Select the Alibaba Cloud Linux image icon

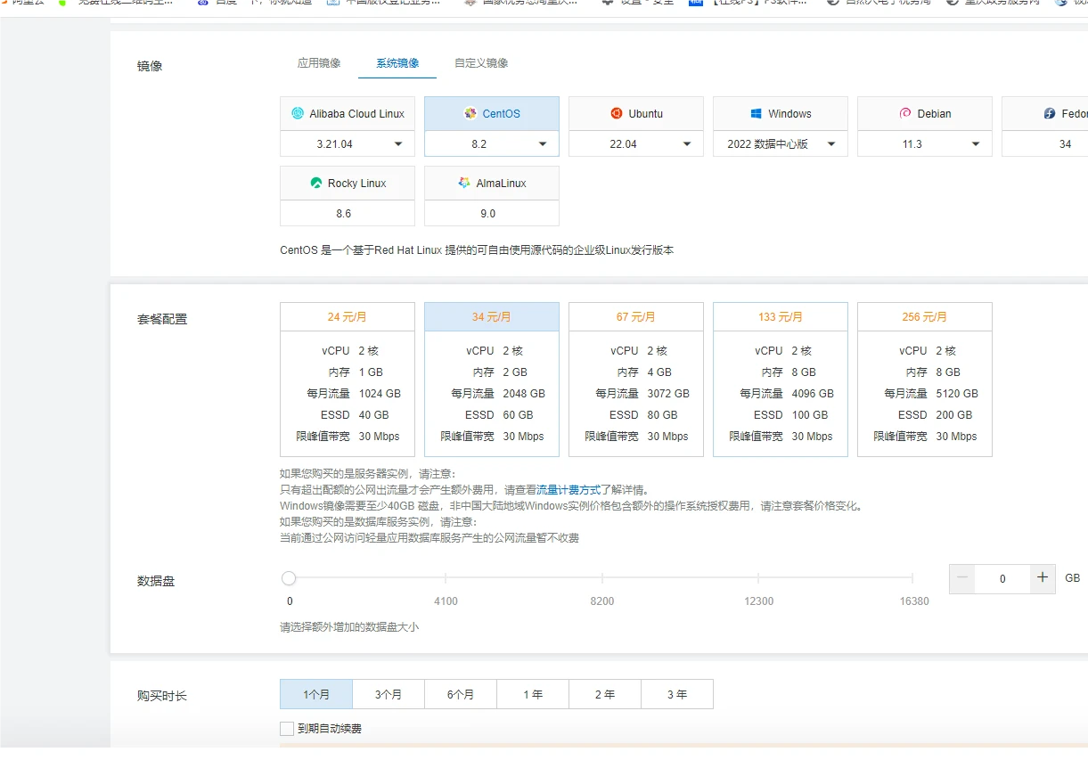pyautogui.click(x=298, y=113)
